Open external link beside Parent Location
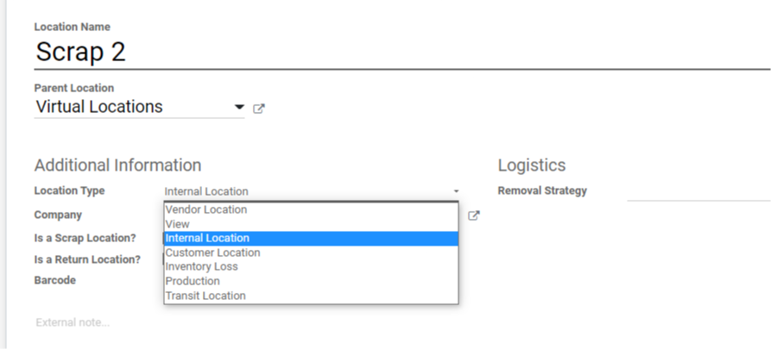The width and height of the screenshot is (771, 349). (x=259, y=109)
